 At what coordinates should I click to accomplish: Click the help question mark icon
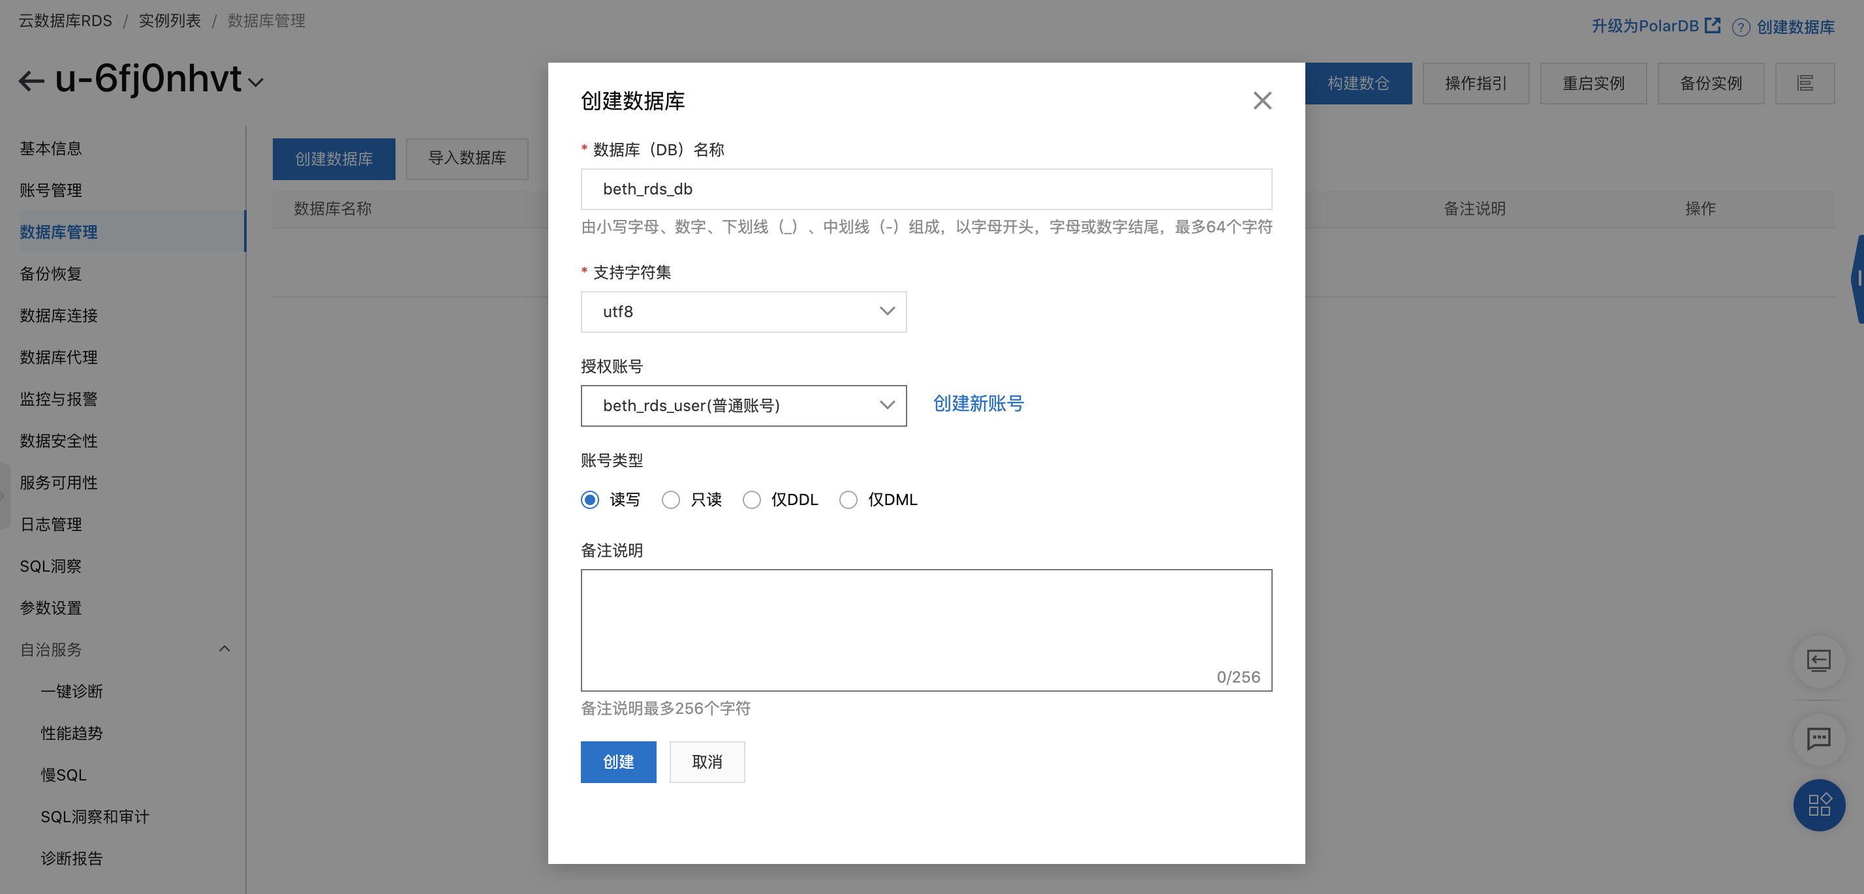click(1740, 27)
